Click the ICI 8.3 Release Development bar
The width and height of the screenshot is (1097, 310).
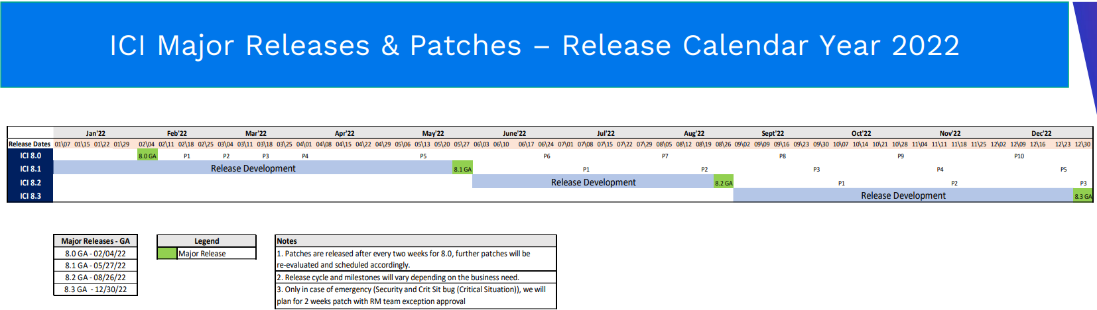[x=903, y=196]
